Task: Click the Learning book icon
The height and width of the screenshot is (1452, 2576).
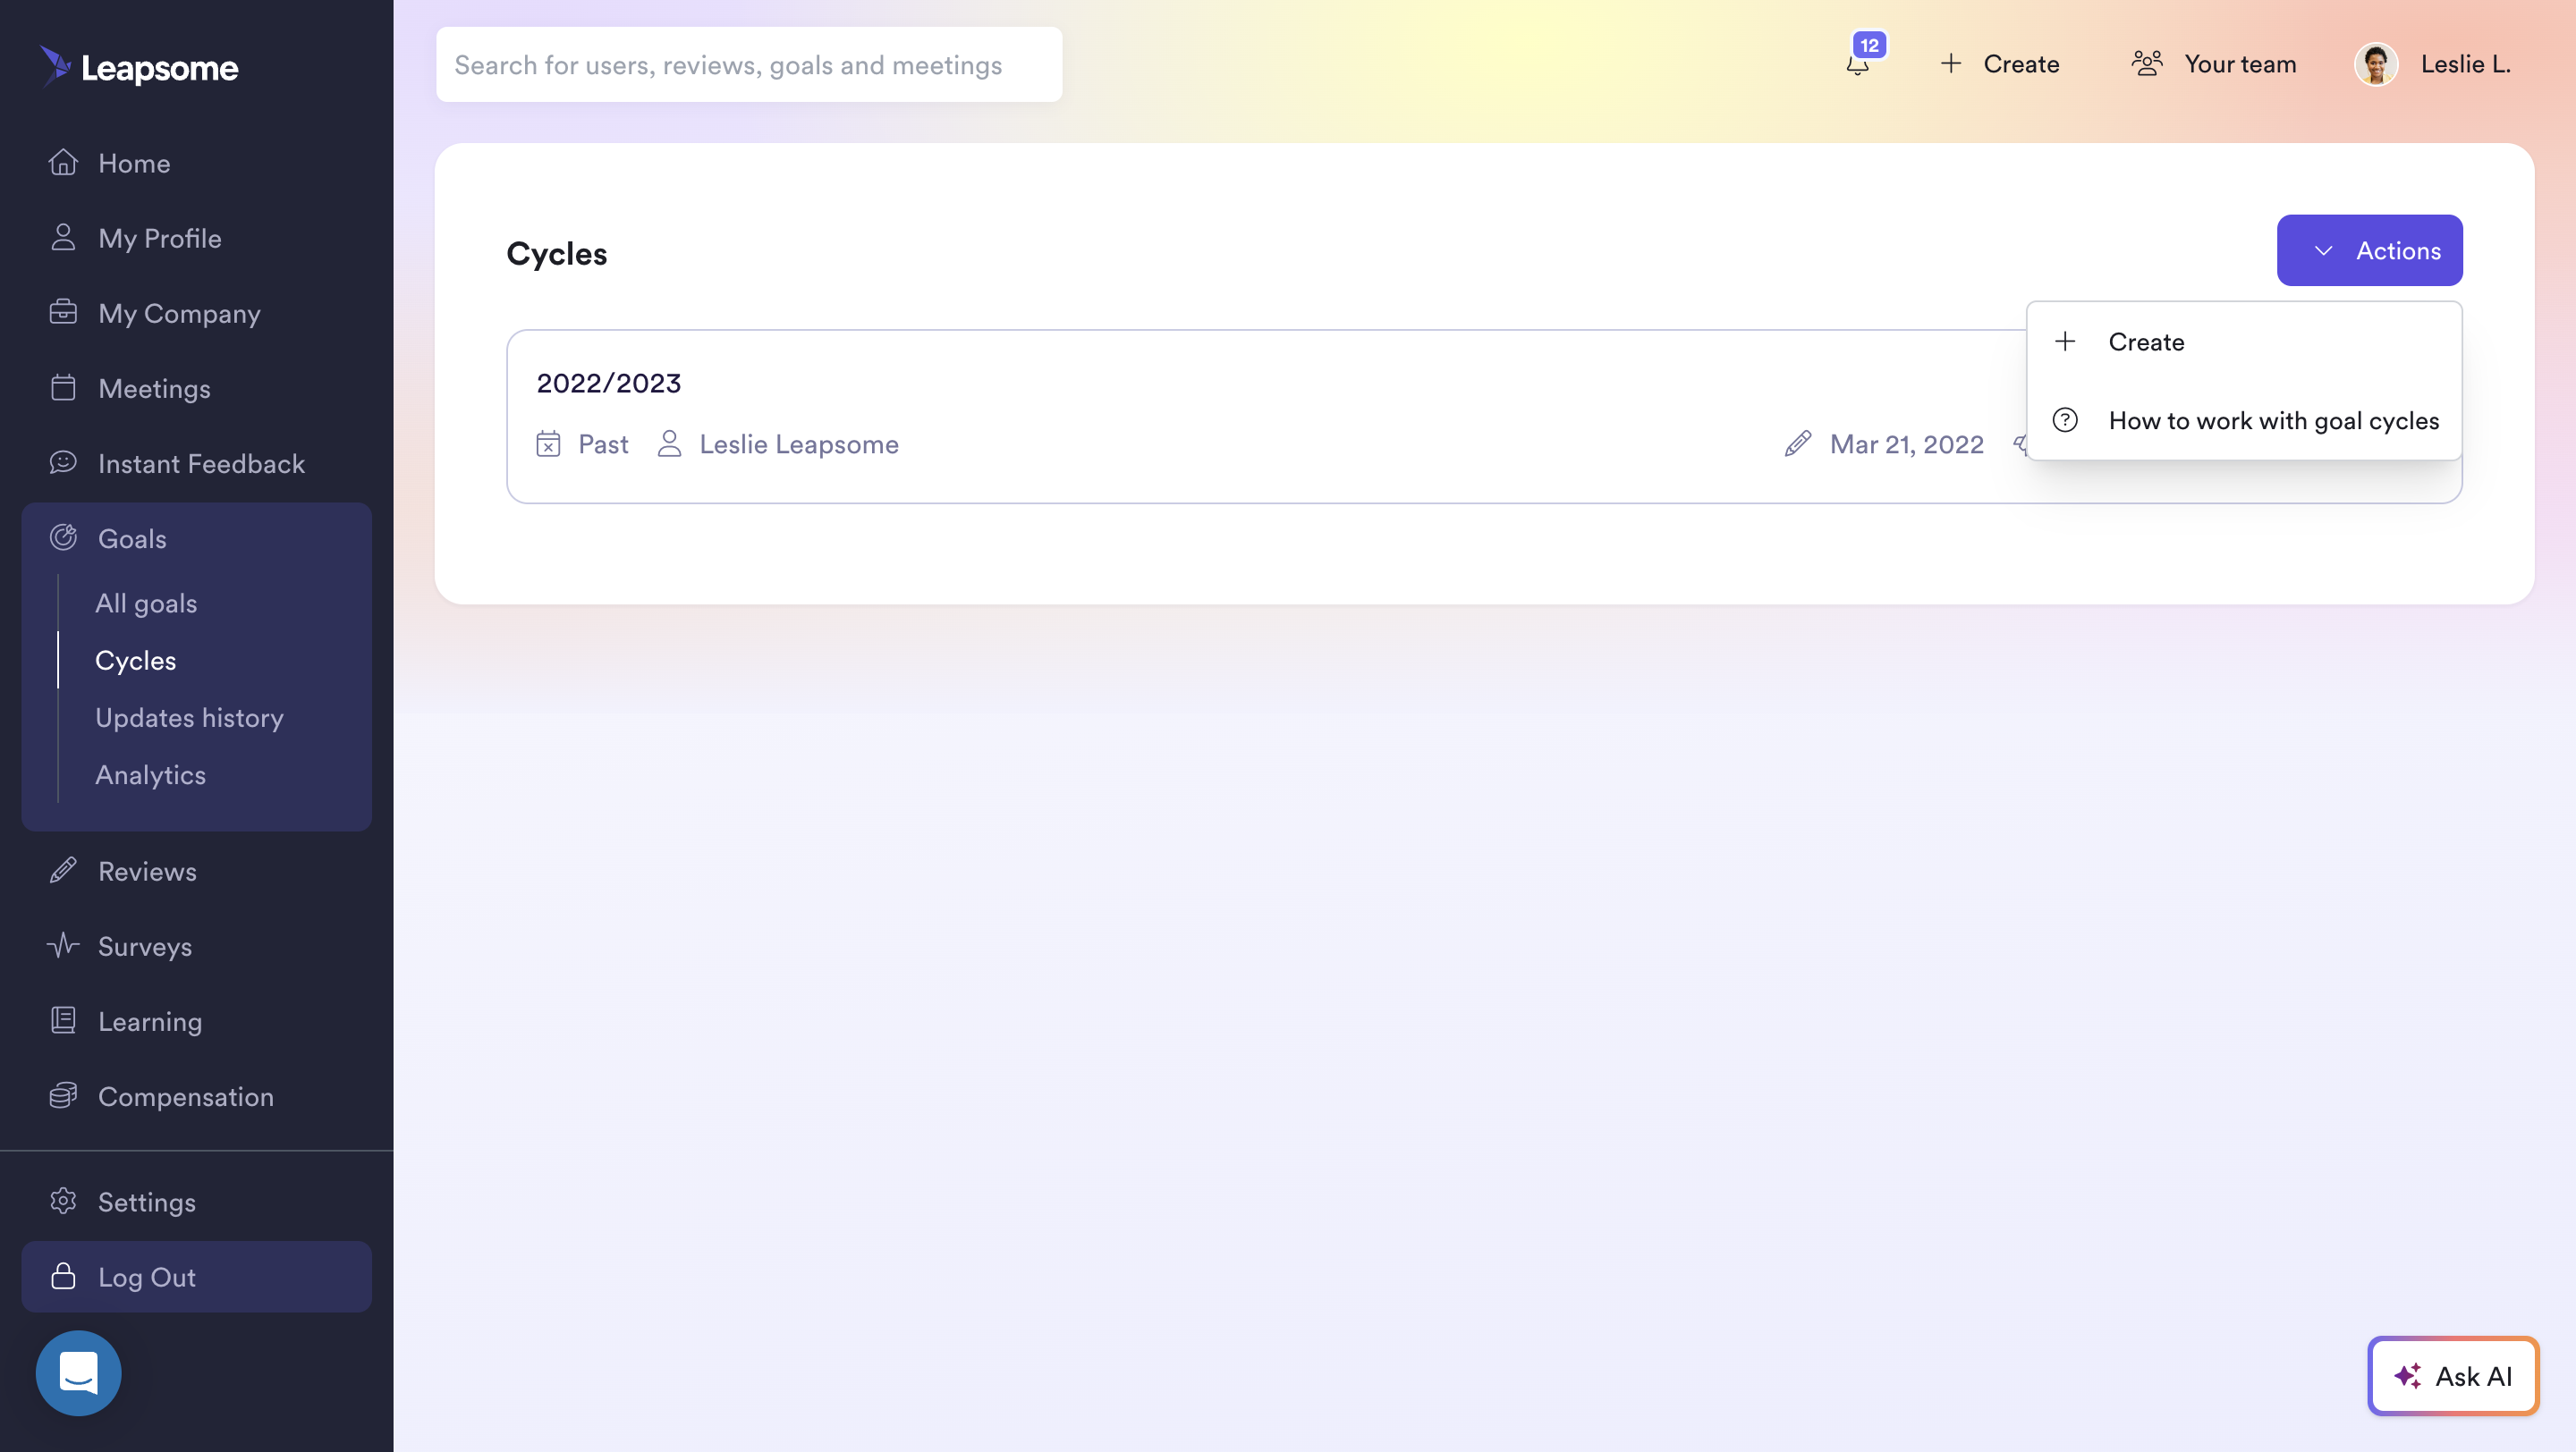Action: 63,1020
